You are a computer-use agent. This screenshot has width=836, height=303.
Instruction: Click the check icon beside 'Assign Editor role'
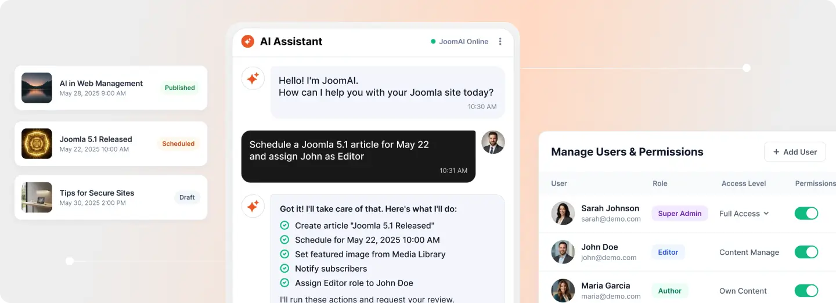[x=284, y=283]
